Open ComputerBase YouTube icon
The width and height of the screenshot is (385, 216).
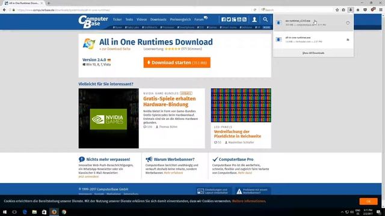coord(239,19)
